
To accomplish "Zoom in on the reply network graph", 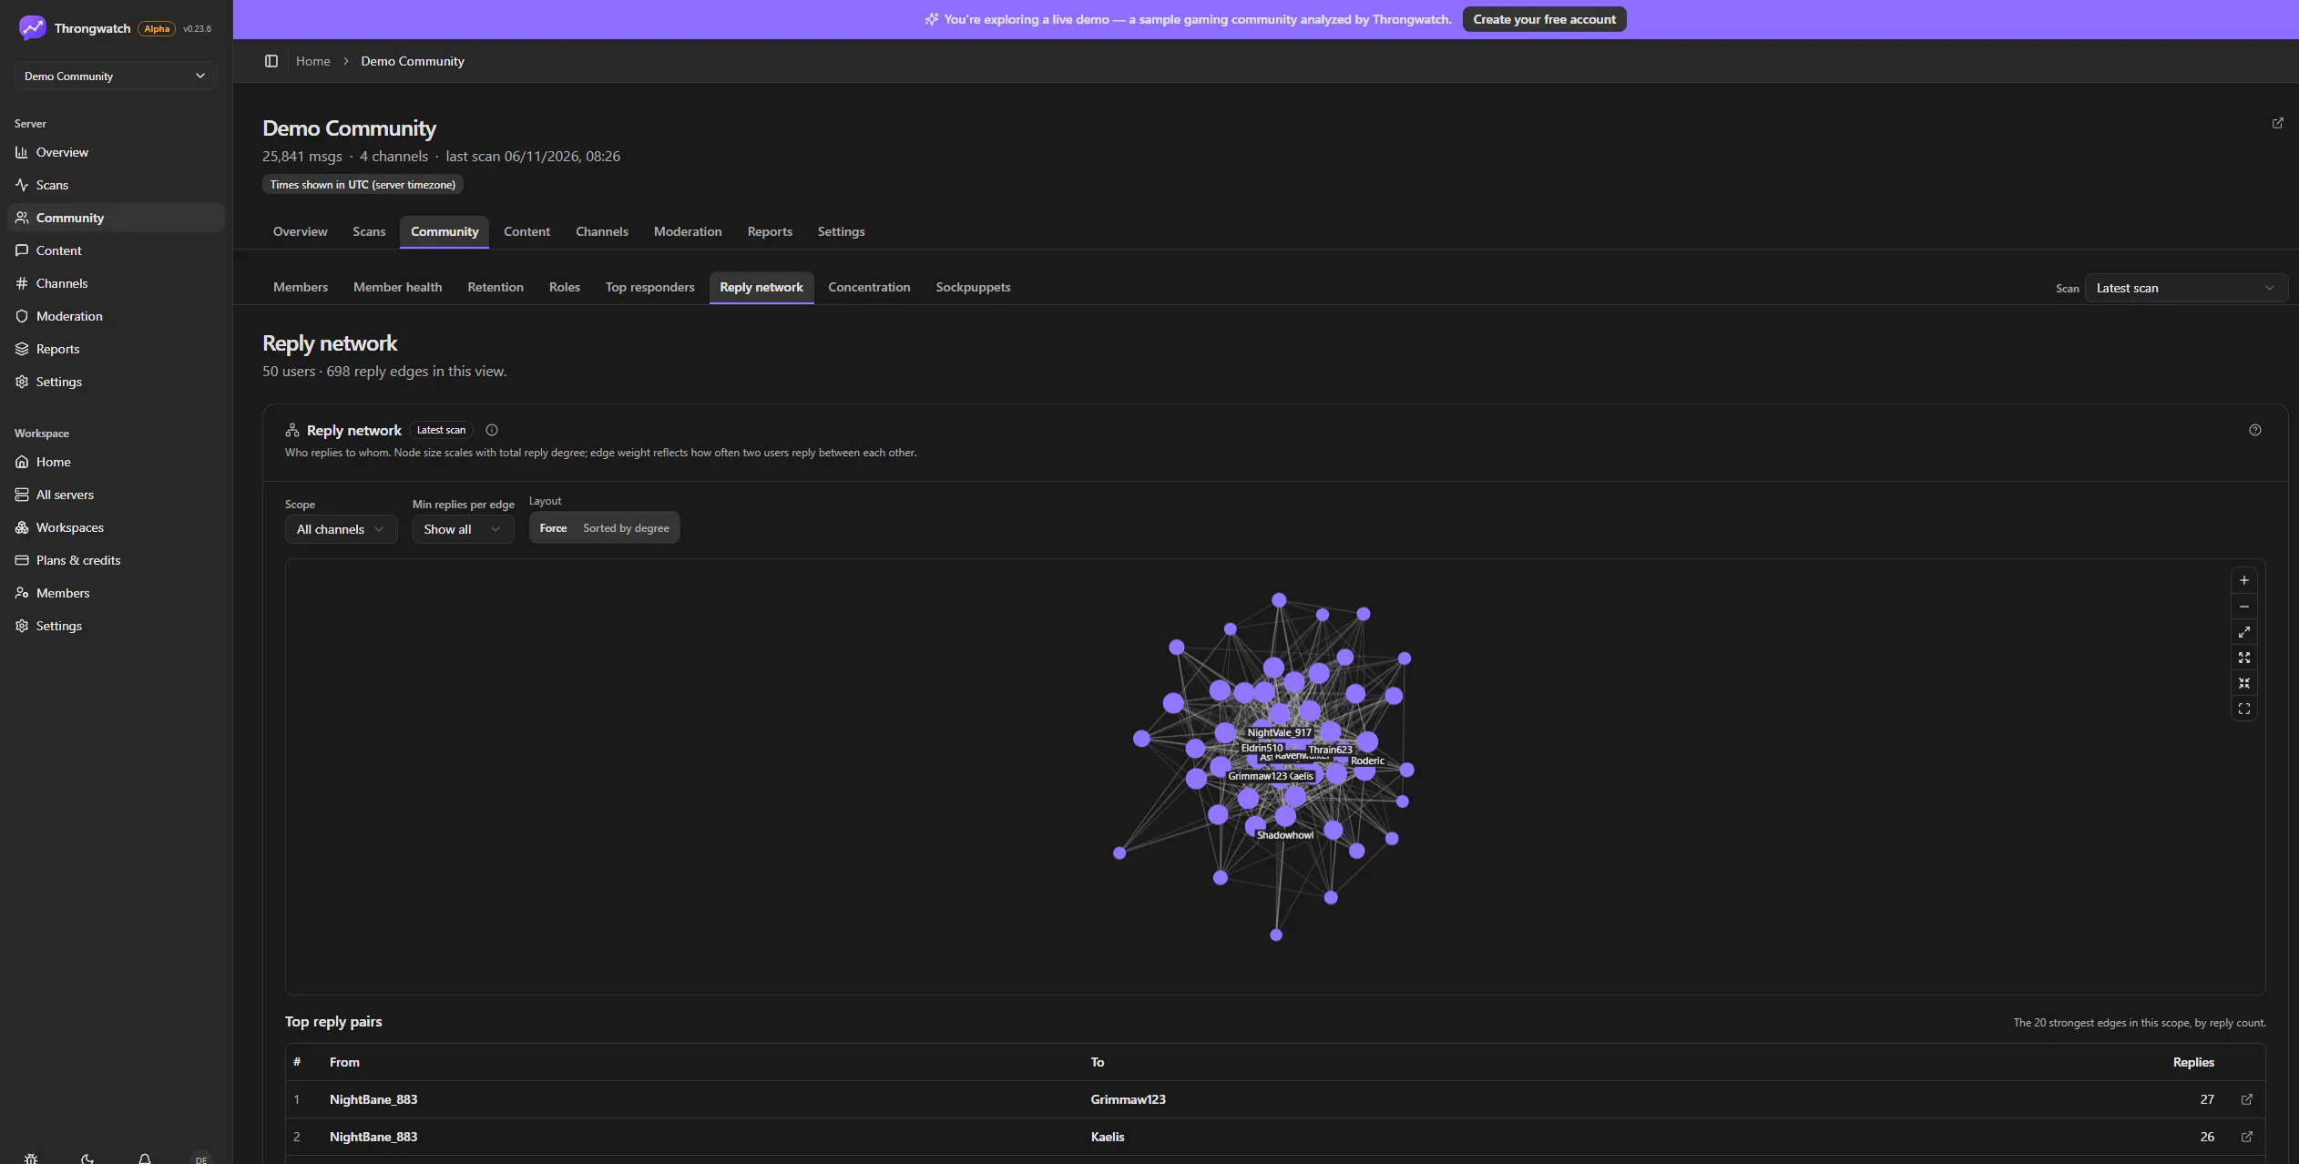I will 2243,580.
